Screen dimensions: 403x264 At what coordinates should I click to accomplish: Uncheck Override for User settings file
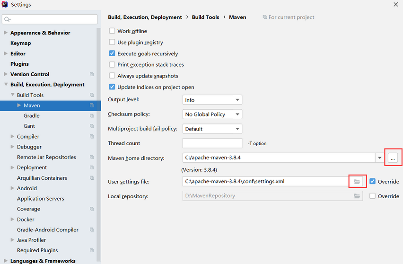click(x=372, y=181)
